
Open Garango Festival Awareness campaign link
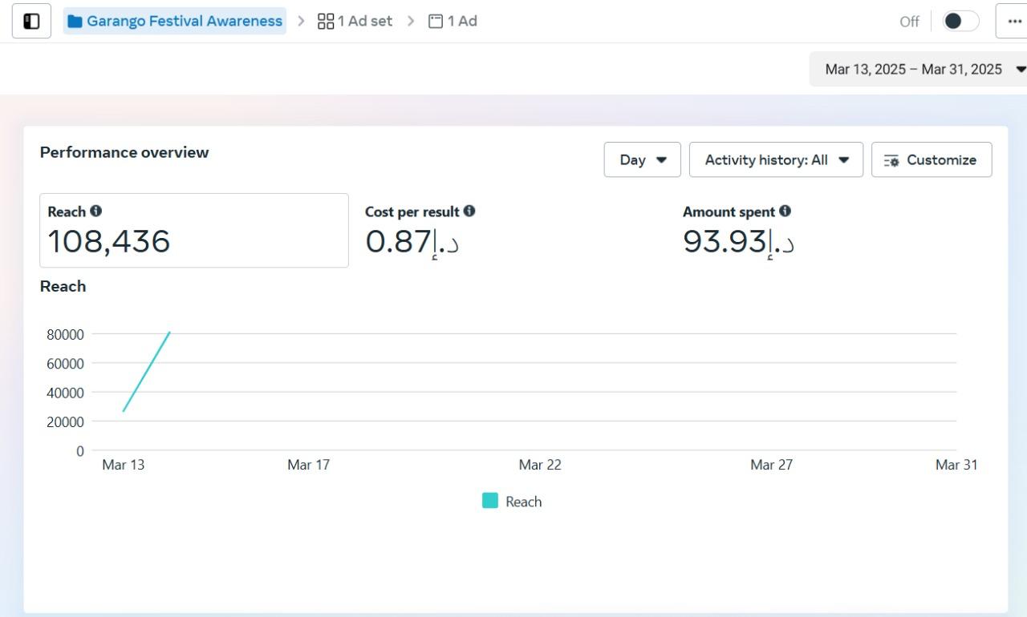[x=185, y=21]
